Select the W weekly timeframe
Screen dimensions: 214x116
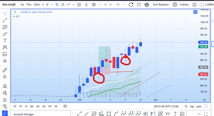[x=47, y=5]
